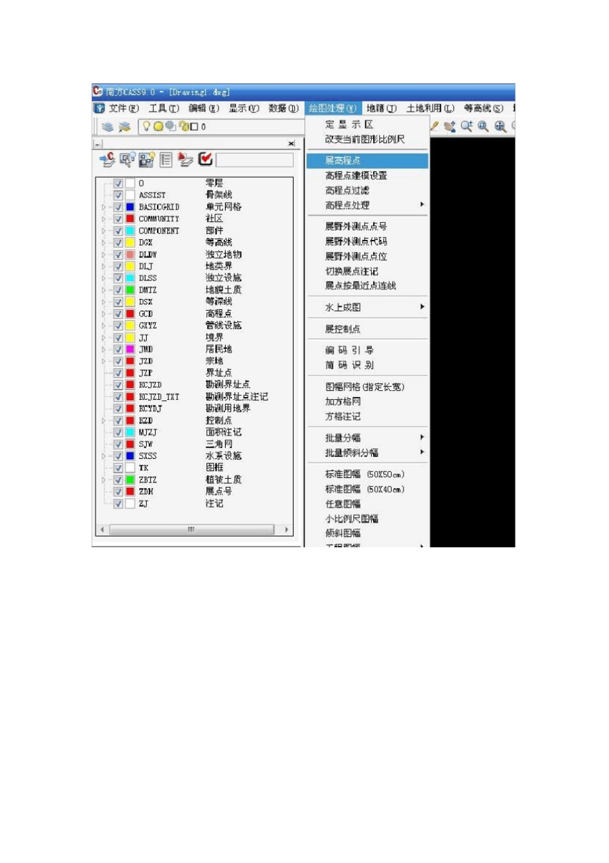Select the KCJZD_TXT layer row
The width and height of the screenshot is (609, 863).
pos(196,397)
